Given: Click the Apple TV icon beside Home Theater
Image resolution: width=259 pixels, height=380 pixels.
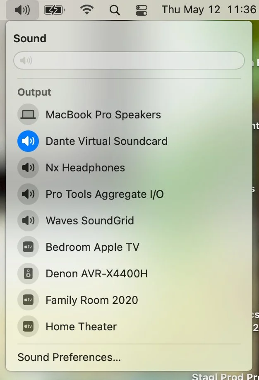Looking at the screenshot, I should 28,326.
